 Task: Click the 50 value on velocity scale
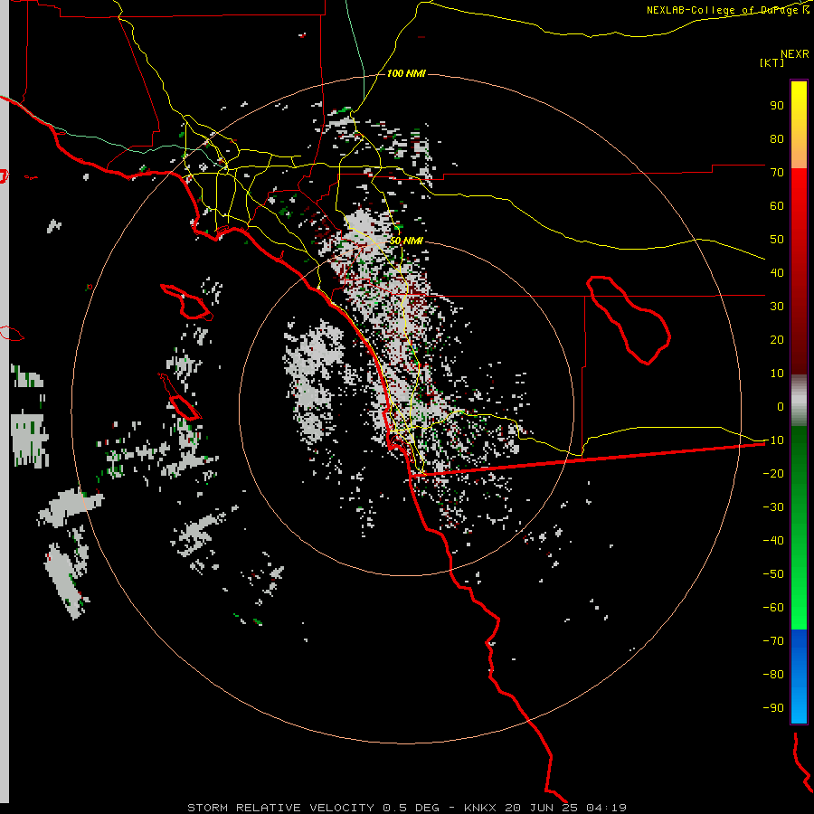777,240
